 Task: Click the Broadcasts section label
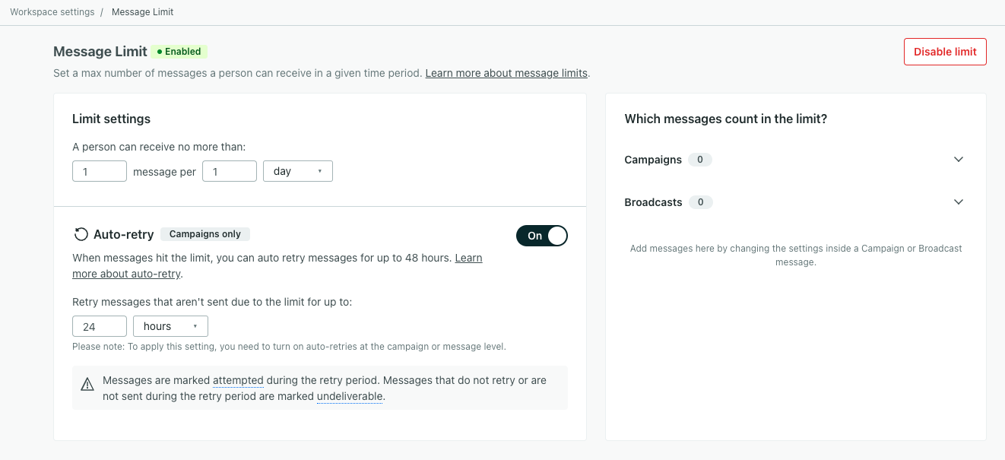(x=653, y=202)
